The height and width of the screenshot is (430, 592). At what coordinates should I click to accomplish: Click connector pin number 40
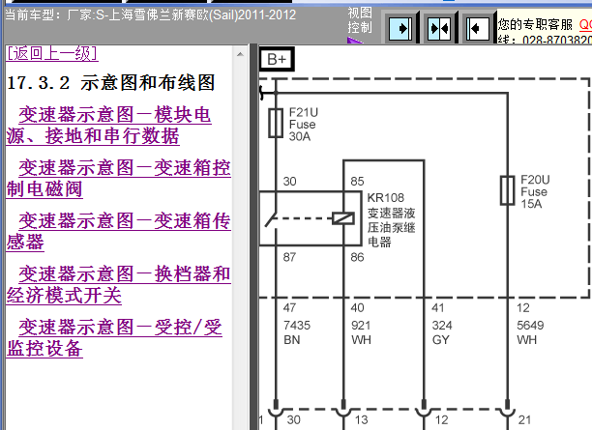(357, 308)
